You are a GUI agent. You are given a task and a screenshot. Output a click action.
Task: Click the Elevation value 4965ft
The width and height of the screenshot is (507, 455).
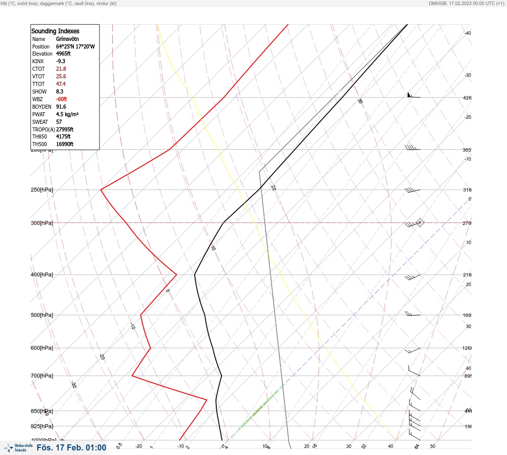[63, 54]
